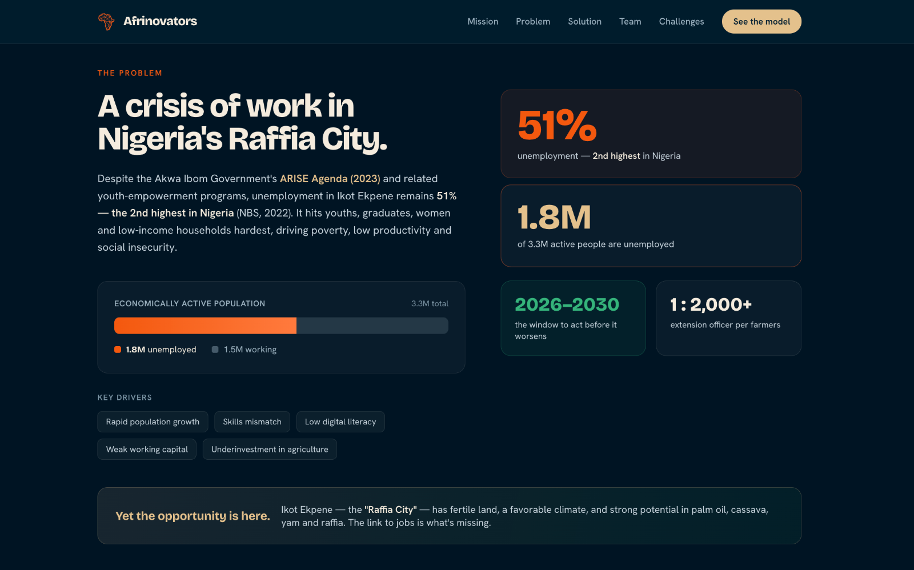This screenshot has height=570, width=914.
Task: Open the Solution nav link
Action: [x=584, y=22]
